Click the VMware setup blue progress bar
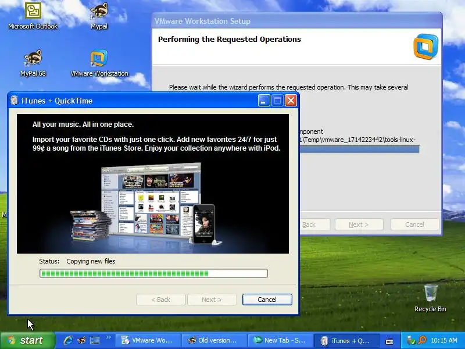Image resolution: width=465 pixels, height=349 pixels. [x=359, y=149]
